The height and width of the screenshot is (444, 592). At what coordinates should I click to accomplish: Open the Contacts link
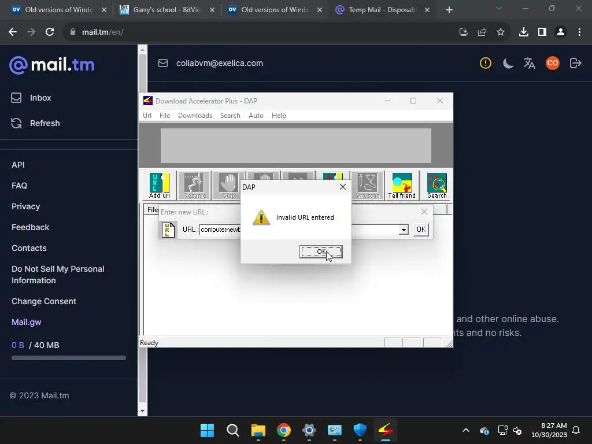[29, 248]
